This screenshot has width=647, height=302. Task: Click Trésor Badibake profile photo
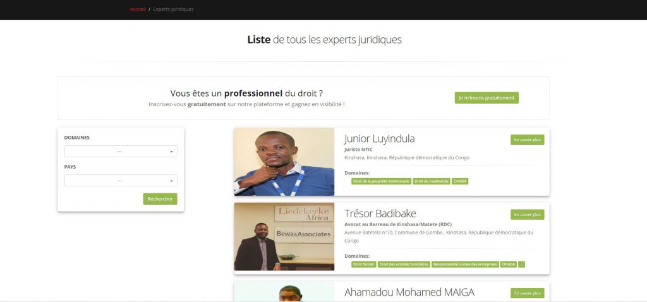(x=284, y=236)
